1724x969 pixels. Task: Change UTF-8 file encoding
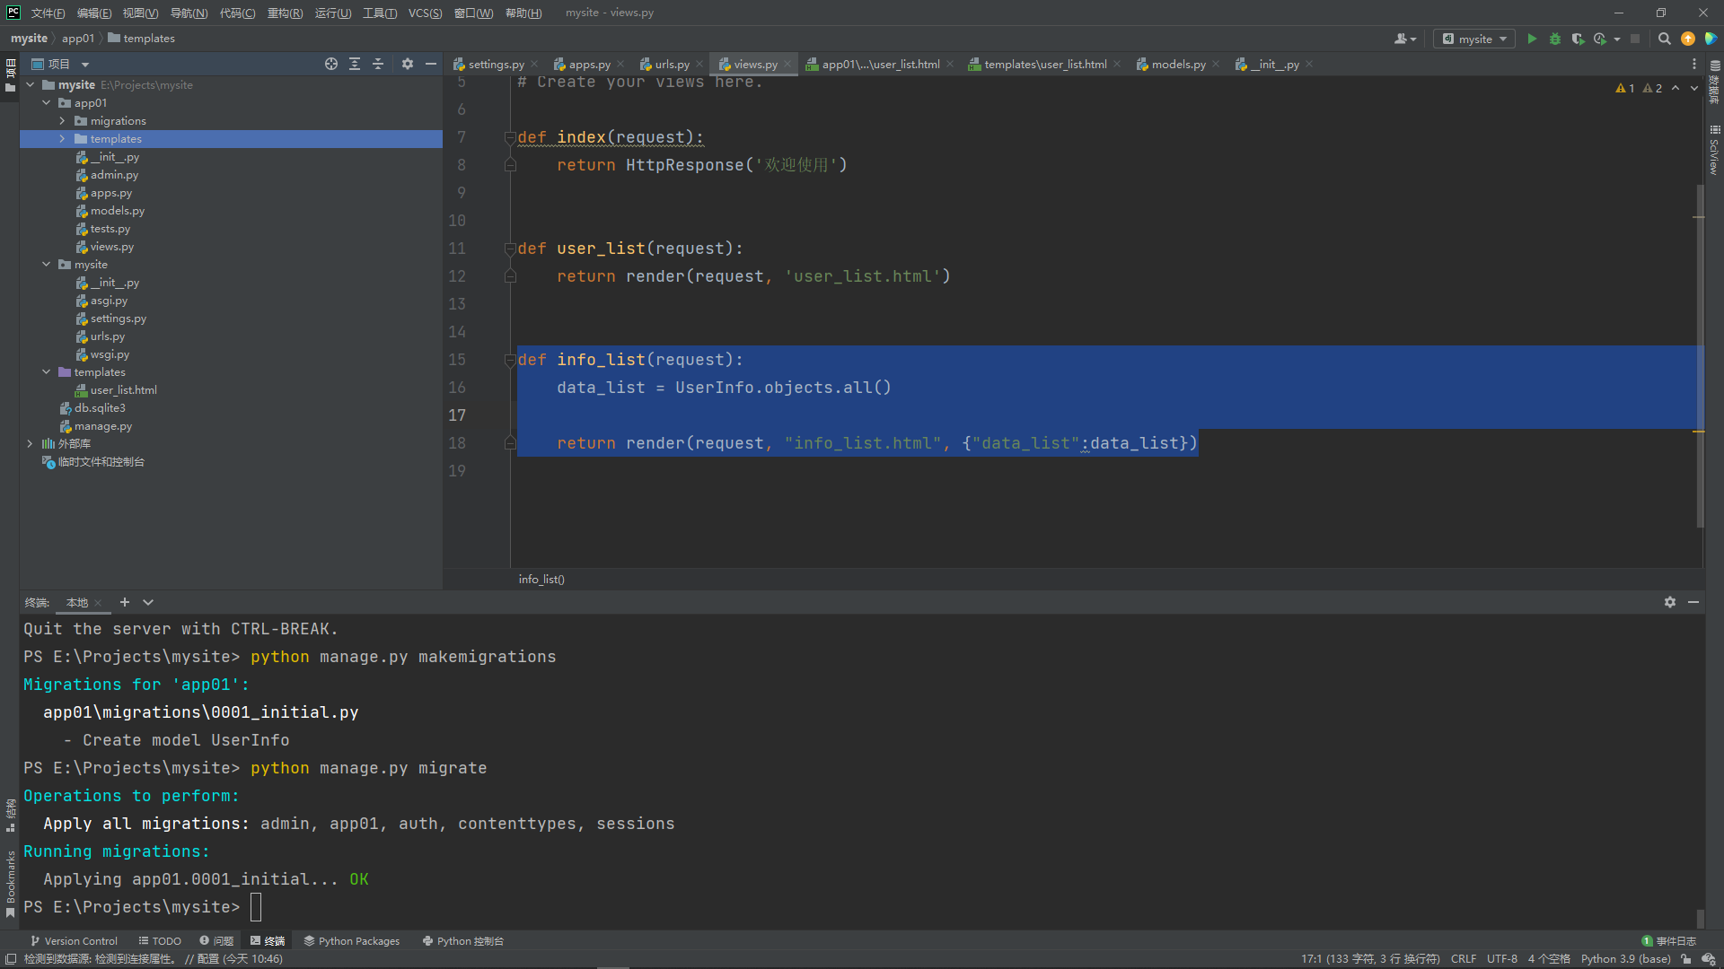(x=1502, y=959)
